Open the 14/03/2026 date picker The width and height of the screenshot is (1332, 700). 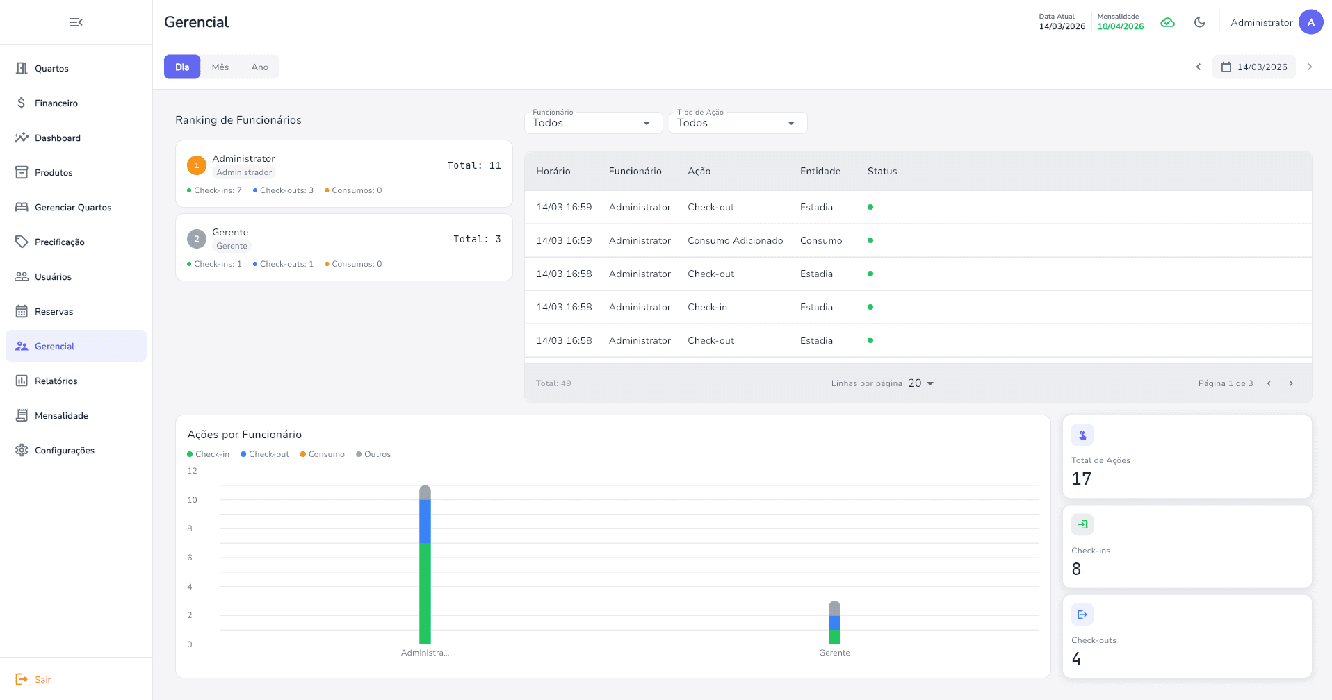point(1254,67)
